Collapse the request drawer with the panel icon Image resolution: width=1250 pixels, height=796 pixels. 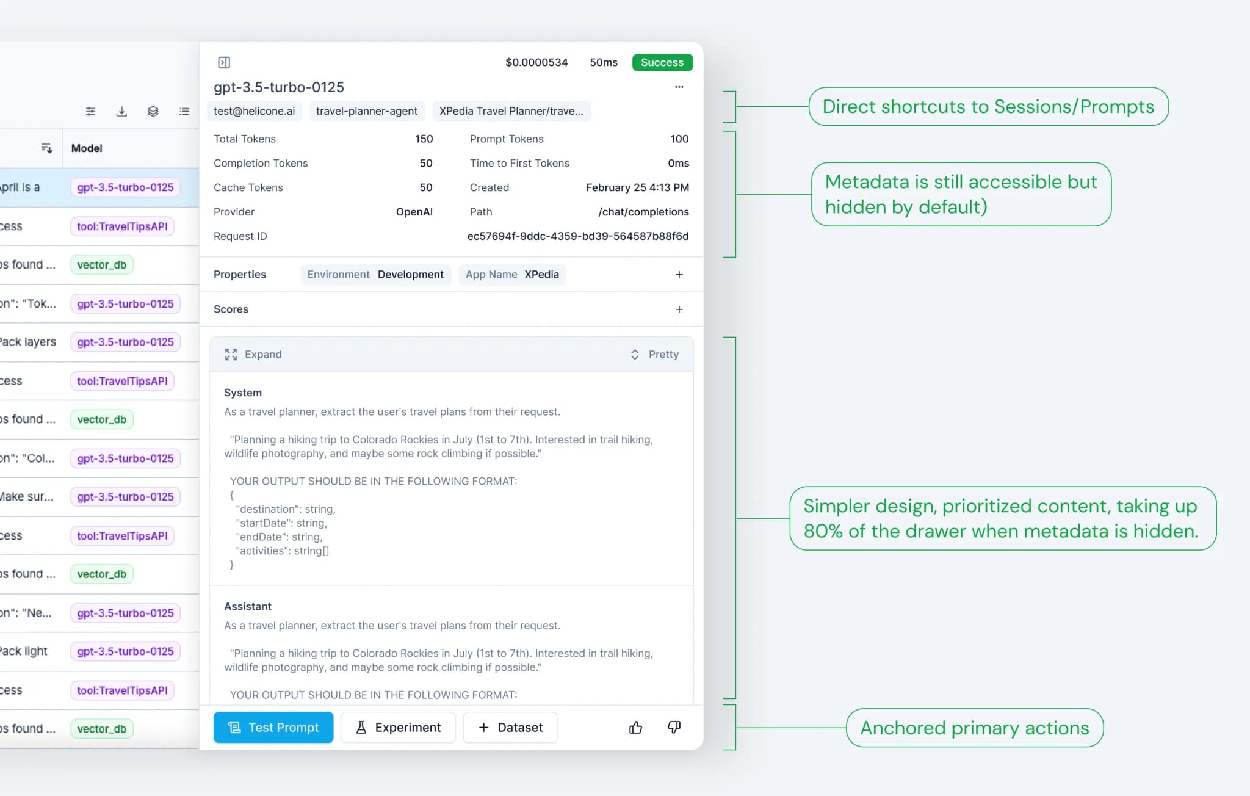(224, 62)
